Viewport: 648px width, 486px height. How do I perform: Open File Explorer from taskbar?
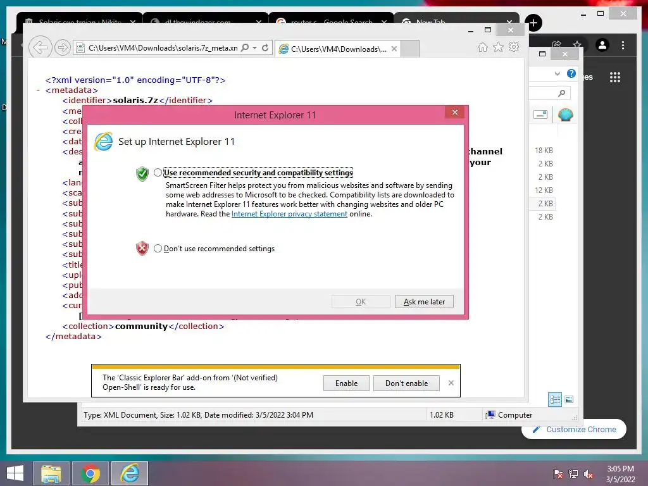coord(51,473)
